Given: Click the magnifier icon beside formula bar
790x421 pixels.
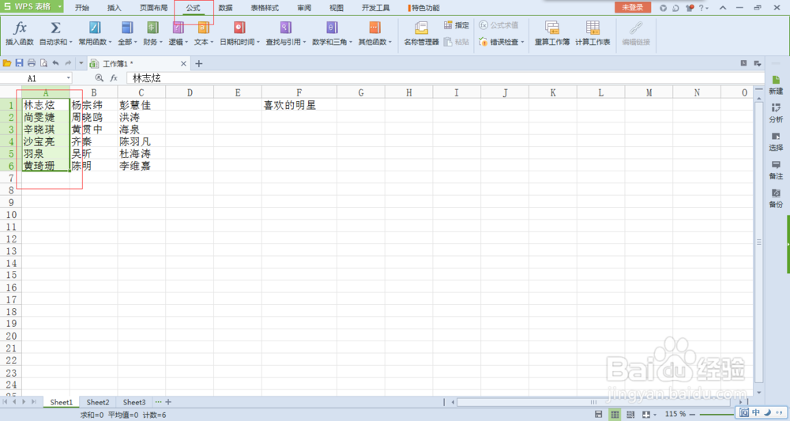Looking at the screenshot, I should tap(100, 78).
